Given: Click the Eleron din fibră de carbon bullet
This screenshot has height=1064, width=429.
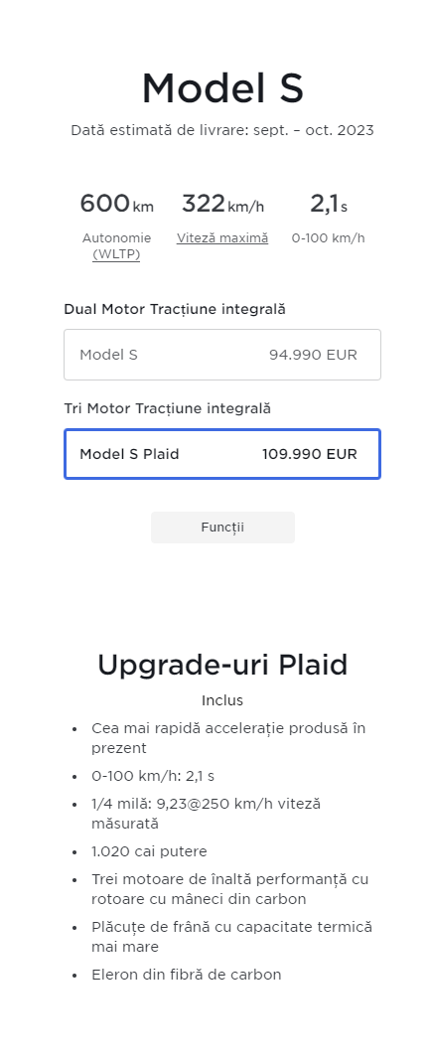Looking at the screenshot, I should coord(186,976).
